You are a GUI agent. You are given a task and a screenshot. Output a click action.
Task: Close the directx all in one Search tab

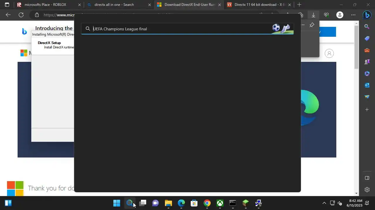[x=150, y=5]
